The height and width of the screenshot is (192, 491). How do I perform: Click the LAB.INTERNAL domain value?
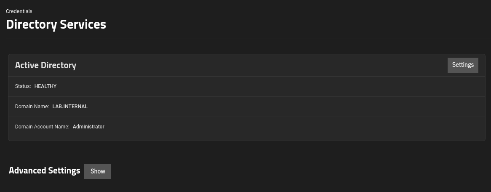(70, 107)
